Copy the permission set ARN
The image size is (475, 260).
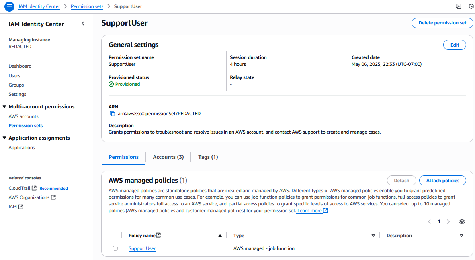(112, 114)
